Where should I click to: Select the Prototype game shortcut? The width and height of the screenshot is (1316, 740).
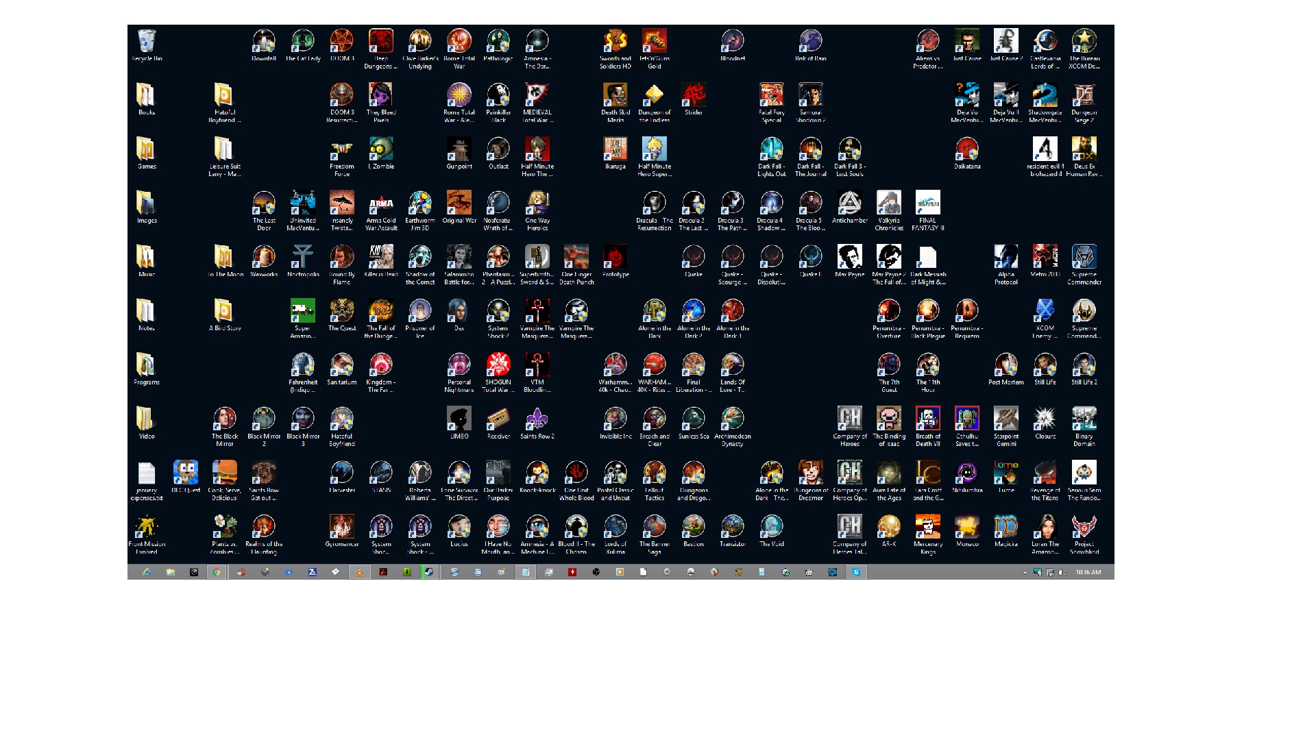pos(616,262)
